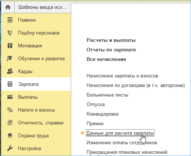Click the Главное hamburger menu icon
Image resolution: width=191 pixels, height=156 pixels.
(10, 20)
